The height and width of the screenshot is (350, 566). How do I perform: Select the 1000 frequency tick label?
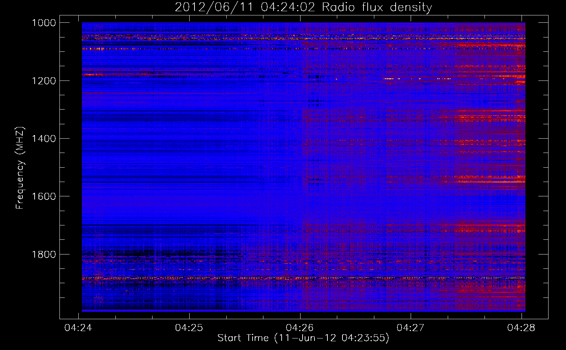44,23
